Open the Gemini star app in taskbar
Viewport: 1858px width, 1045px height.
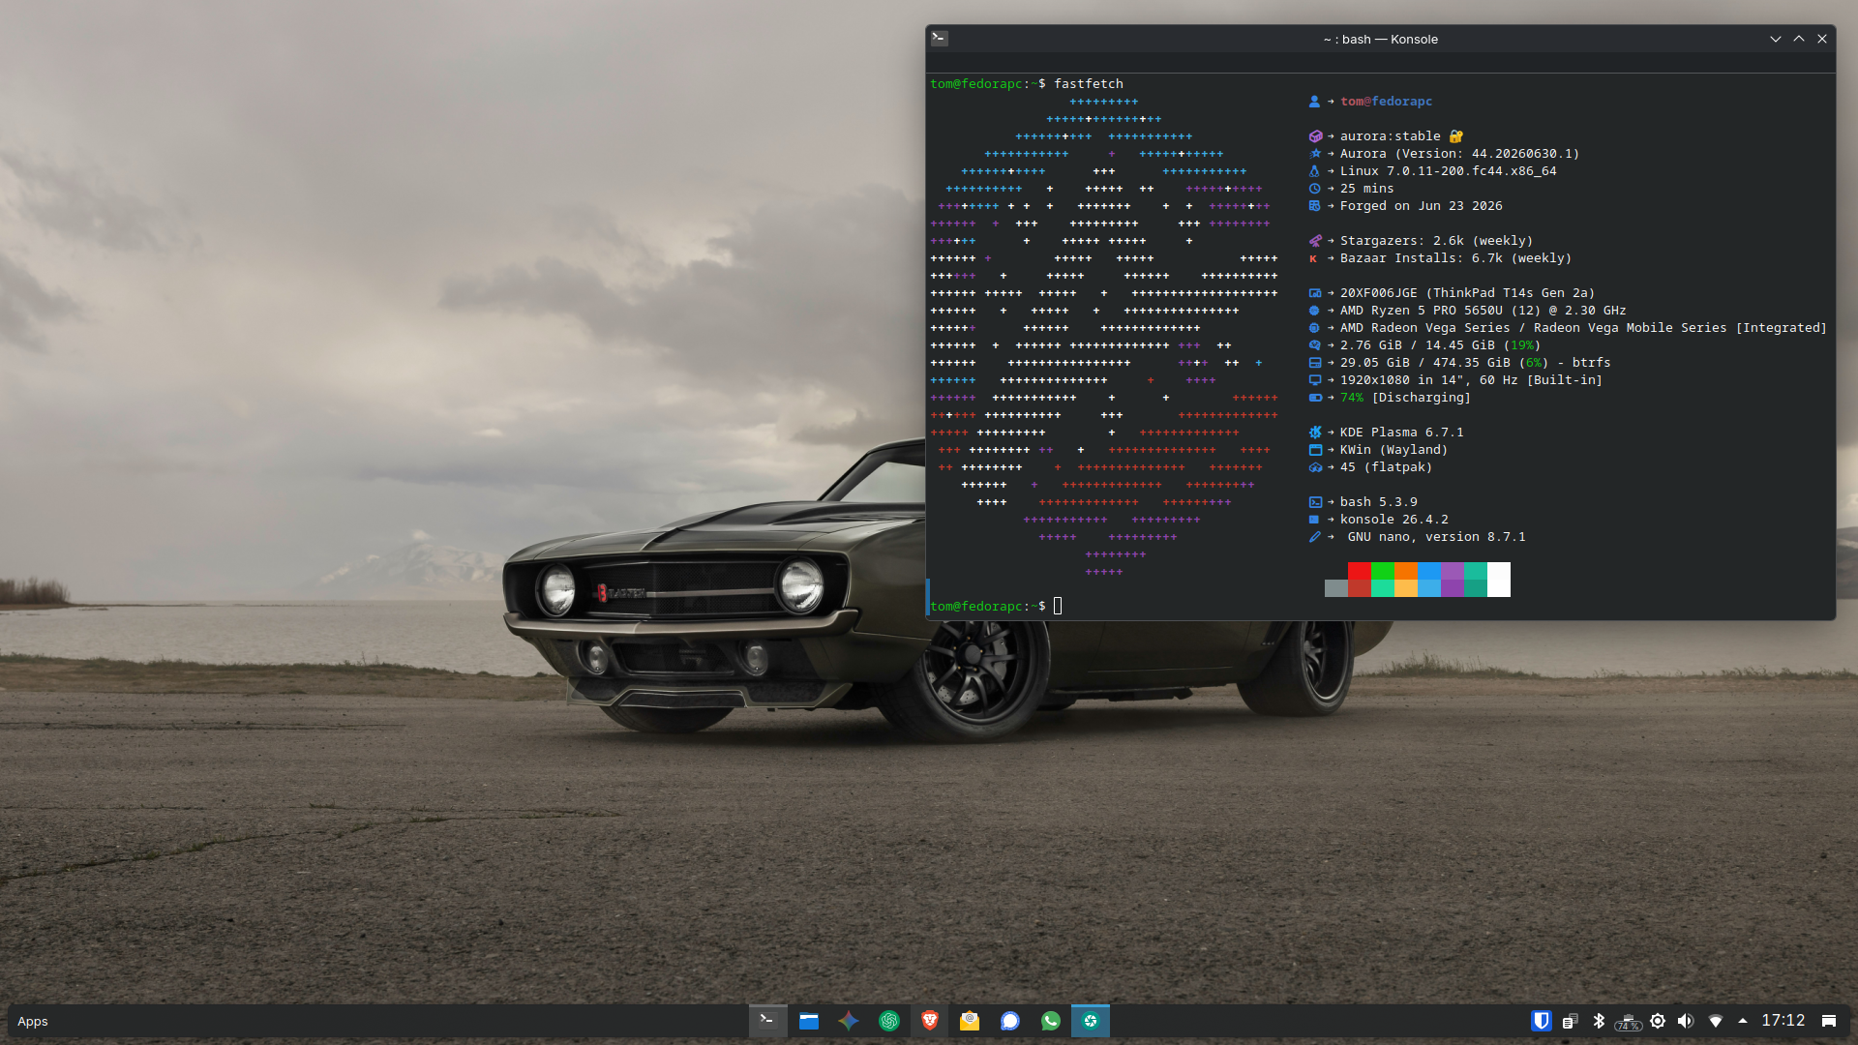pos(849,1021)
